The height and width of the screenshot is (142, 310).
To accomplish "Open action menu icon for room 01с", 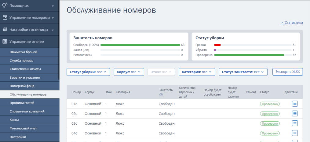I will 295,104.
